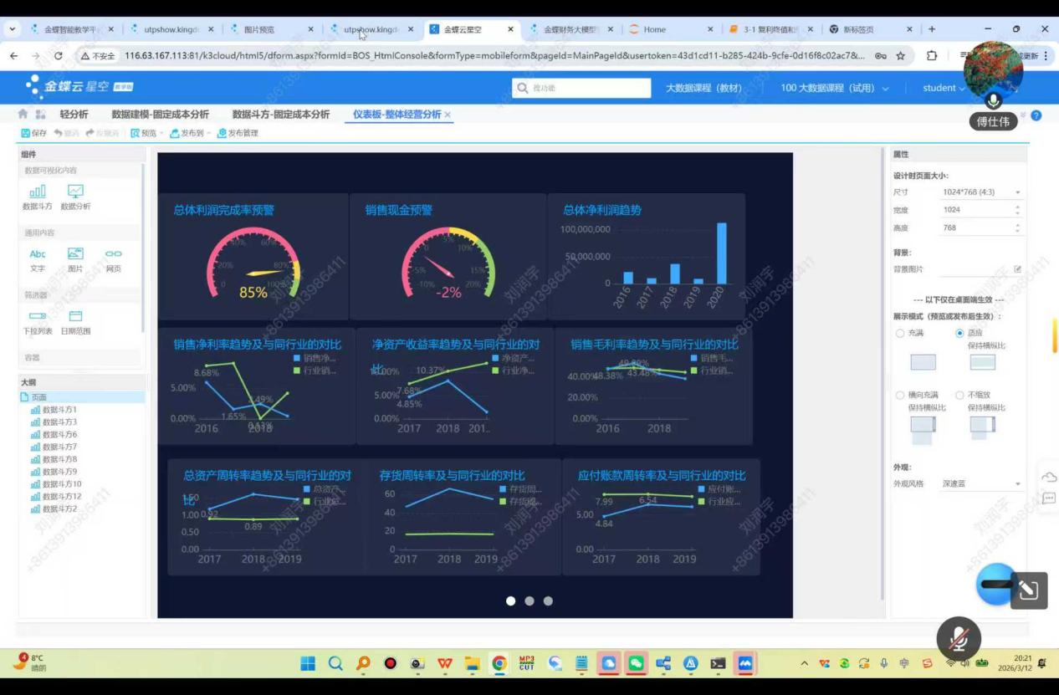The width and height of the screenshot is (1059, 695).
Task: Select the 图片 image component icon
Action: (x=75, y=254)
